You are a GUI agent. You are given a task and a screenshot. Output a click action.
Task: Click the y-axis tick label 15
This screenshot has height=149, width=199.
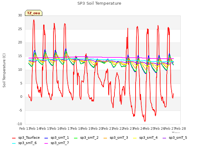(x=20, y=56)
